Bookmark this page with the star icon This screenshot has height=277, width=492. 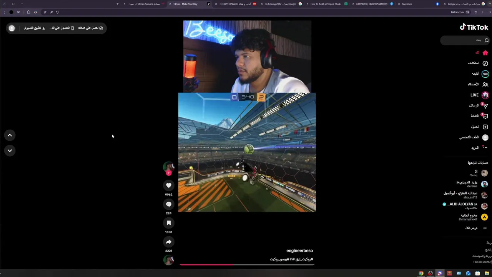(45, 12)
